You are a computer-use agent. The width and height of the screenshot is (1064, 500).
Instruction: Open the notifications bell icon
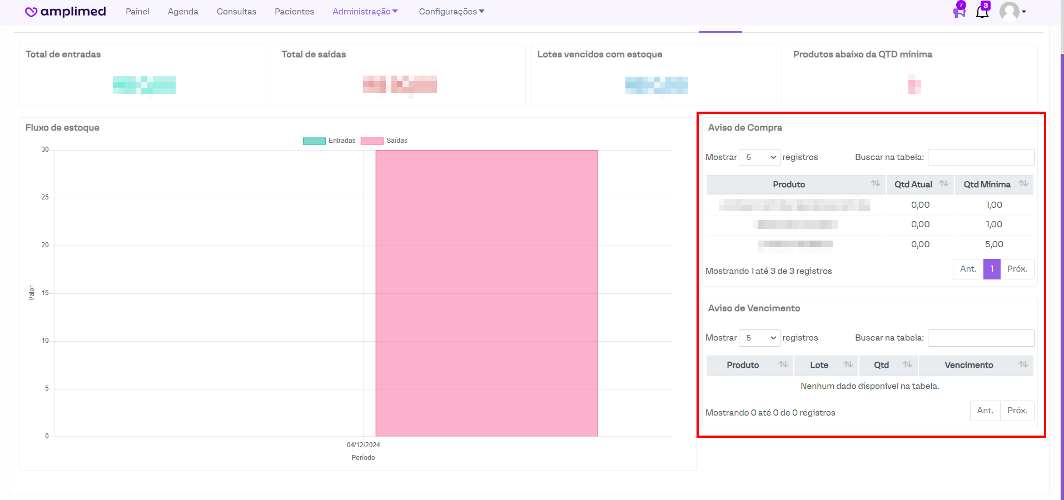(x=982, y=12)
